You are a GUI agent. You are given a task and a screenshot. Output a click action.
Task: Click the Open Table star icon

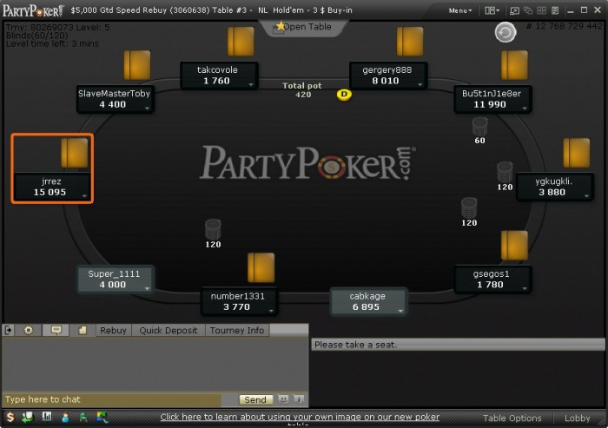pos(280,27)
